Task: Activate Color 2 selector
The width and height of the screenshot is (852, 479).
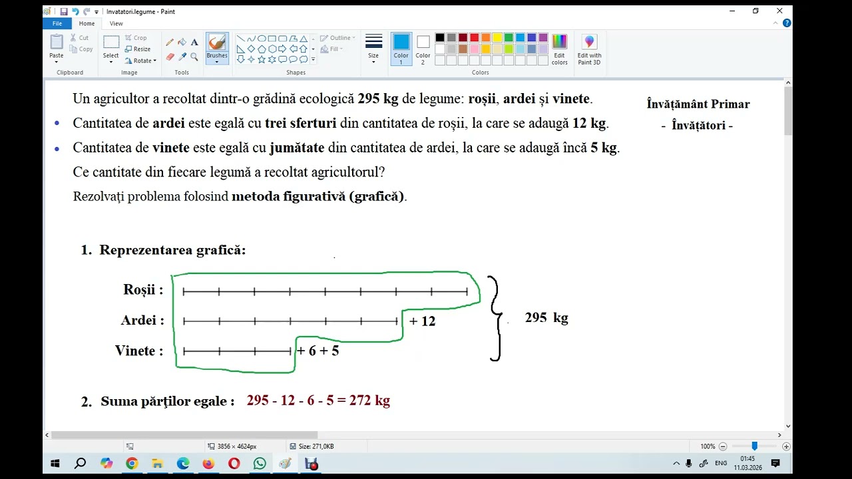Action: [x=423, y=49]
